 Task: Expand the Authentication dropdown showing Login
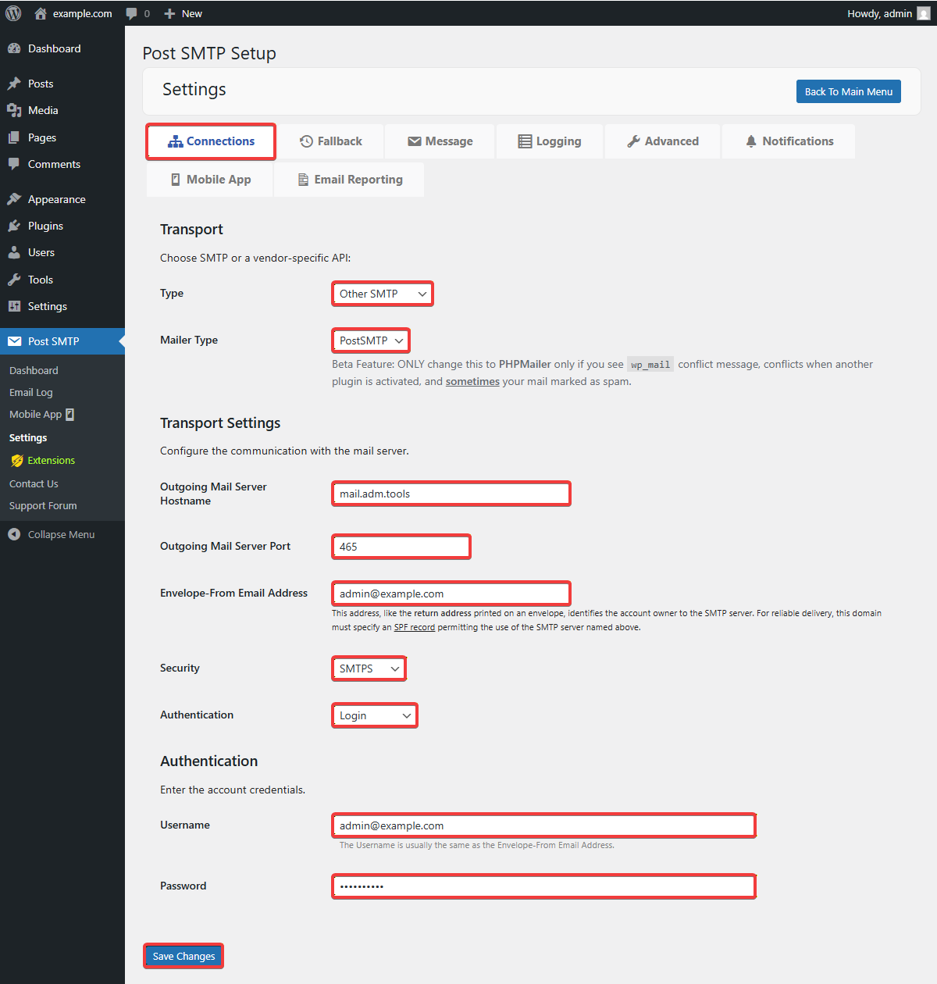click(375, 715)
